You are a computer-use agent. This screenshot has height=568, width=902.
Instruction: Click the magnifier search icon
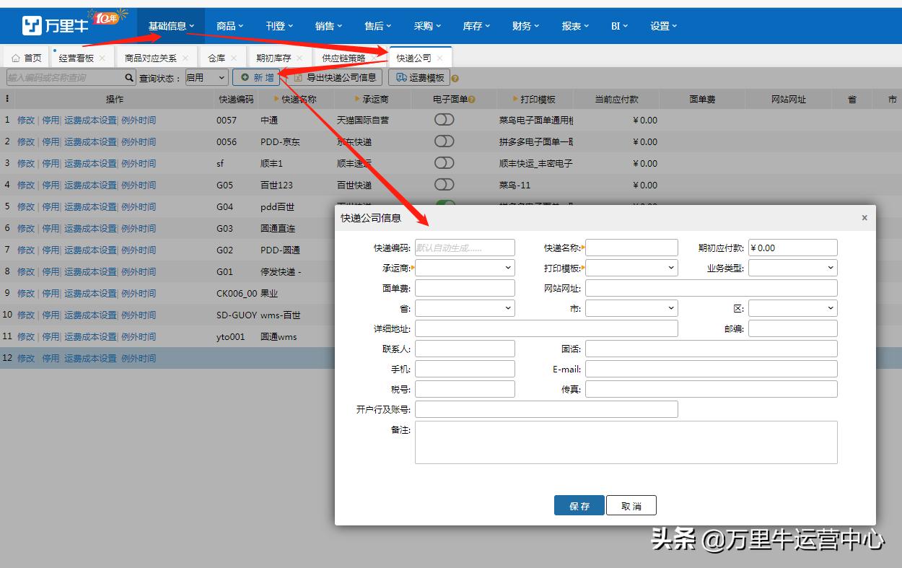coord(128,77)
